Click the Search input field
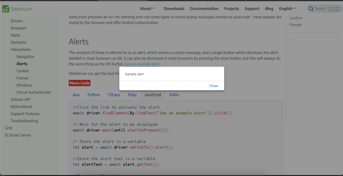The width and height of the screenshot is (343, 176). click(x=325, y=8)
